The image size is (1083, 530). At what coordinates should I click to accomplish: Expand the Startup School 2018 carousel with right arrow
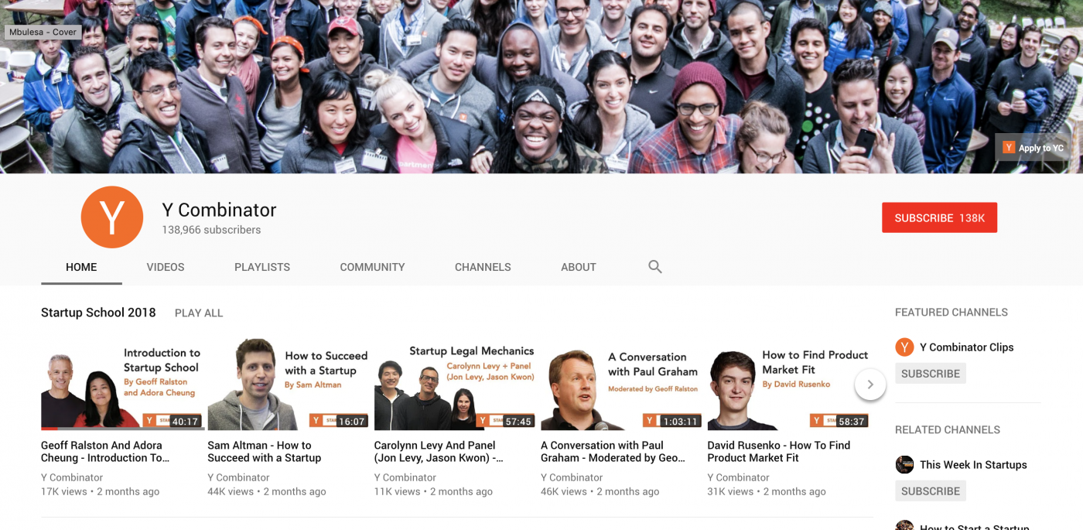coord(870,384)
